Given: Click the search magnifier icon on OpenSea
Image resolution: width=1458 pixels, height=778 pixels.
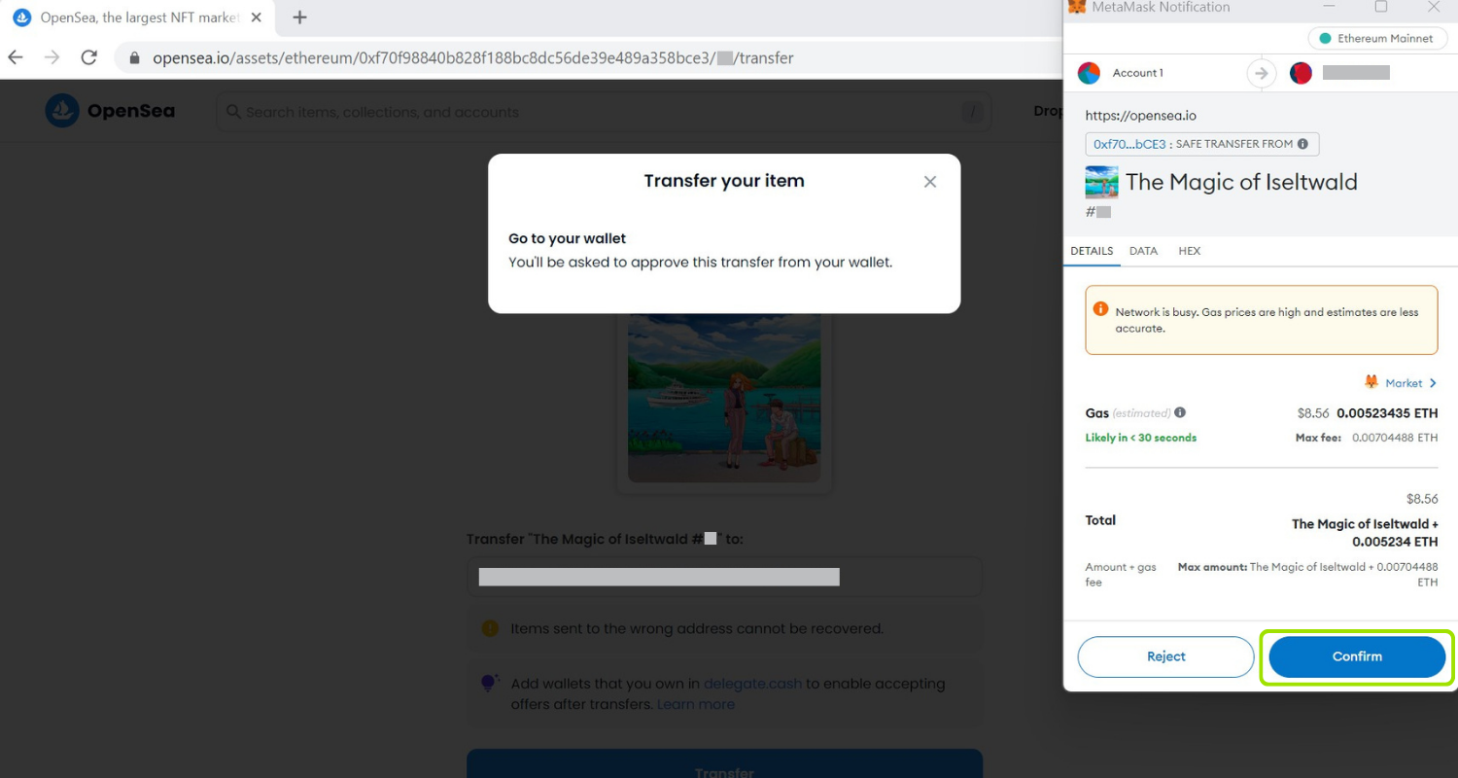Looking at the screenshot, I should (x=233, y=112).
